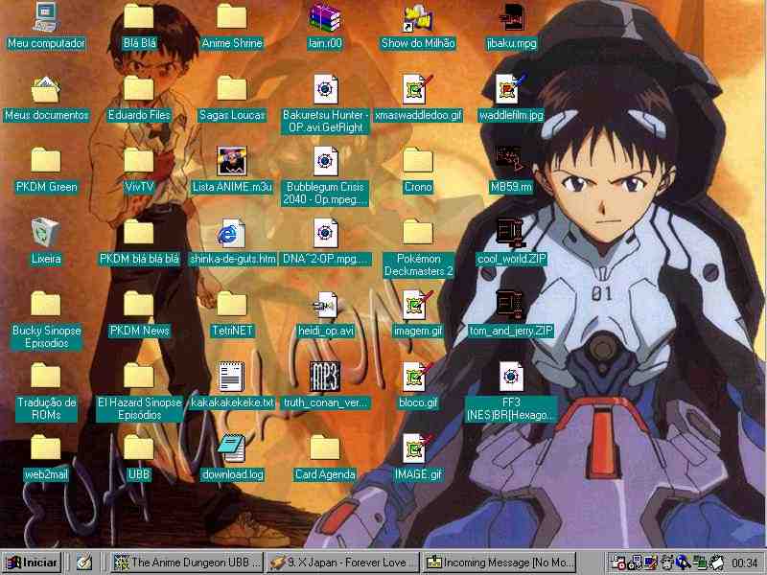Click the green network monitors tray icon
Viewport: 767px width, 575px height.
(x=699, y=563)
